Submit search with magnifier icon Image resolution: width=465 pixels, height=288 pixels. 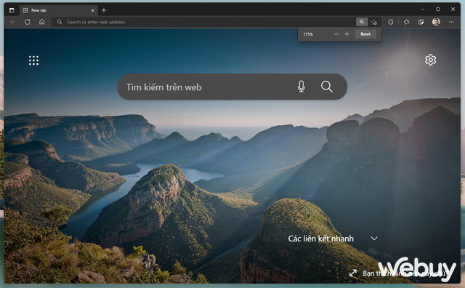326,87
